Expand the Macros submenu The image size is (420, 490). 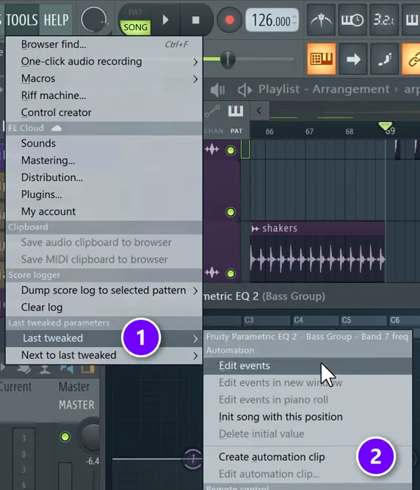click(104, 78)
